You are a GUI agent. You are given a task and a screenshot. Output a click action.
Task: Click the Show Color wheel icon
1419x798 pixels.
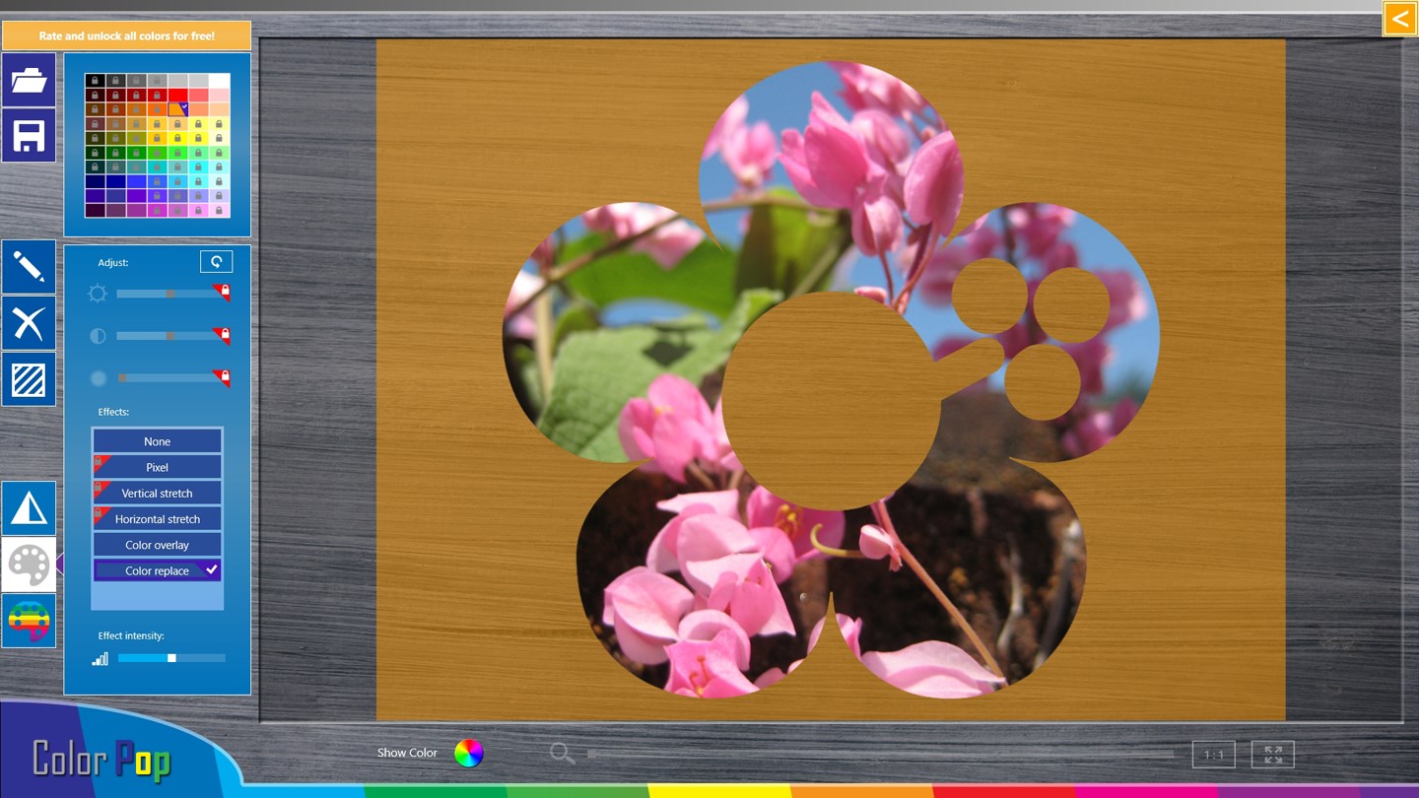[468, 753]
